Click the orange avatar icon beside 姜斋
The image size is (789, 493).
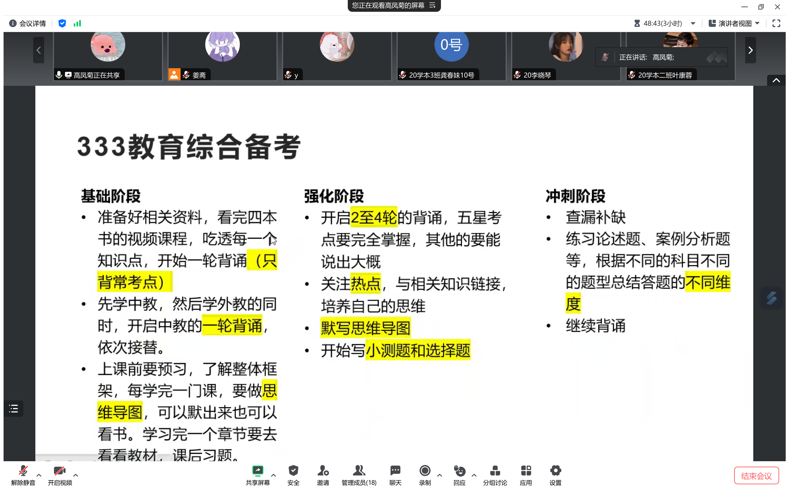pyautogui.click(x=174, y=75)
